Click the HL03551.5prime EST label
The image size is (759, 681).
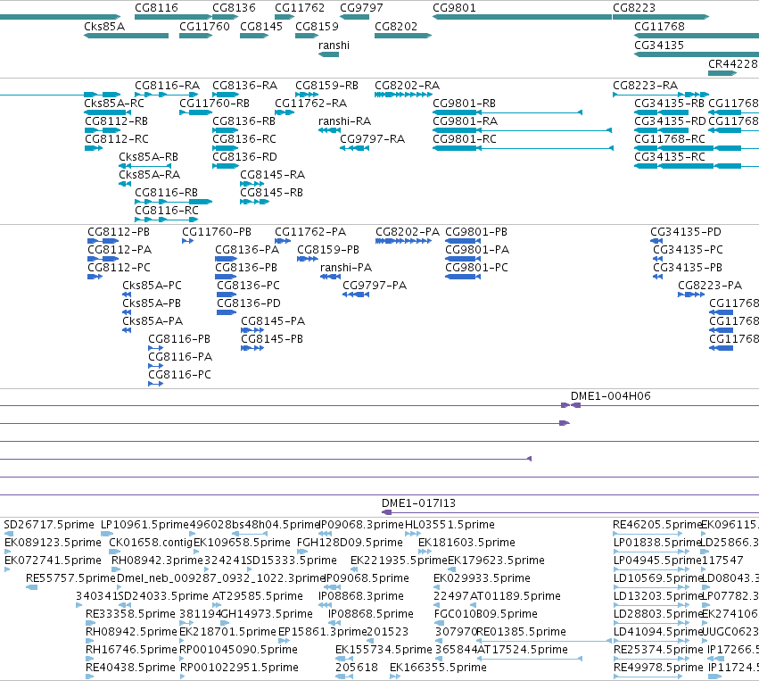(x=450, y=525)
